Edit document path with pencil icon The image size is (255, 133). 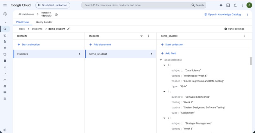[68, 29]
